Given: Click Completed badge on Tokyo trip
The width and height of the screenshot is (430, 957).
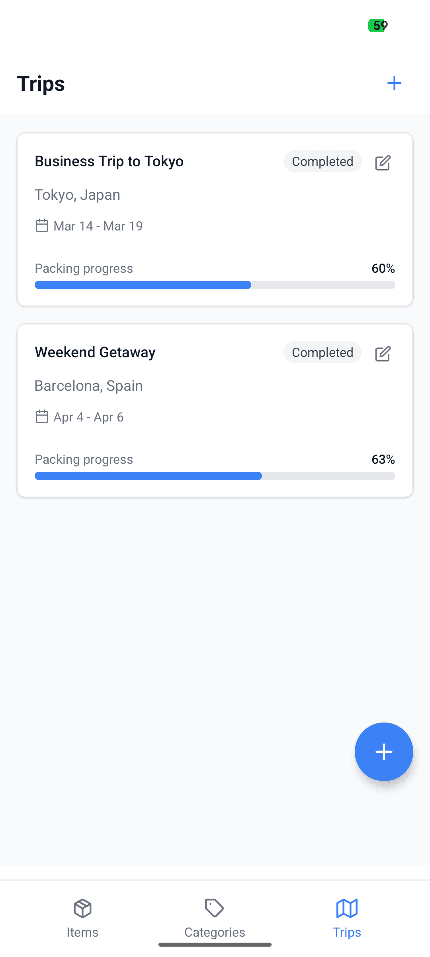Looking at the screenshot, I should 322,161.
